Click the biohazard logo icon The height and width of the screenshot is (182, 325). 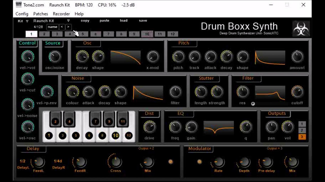tap(301, 29)
